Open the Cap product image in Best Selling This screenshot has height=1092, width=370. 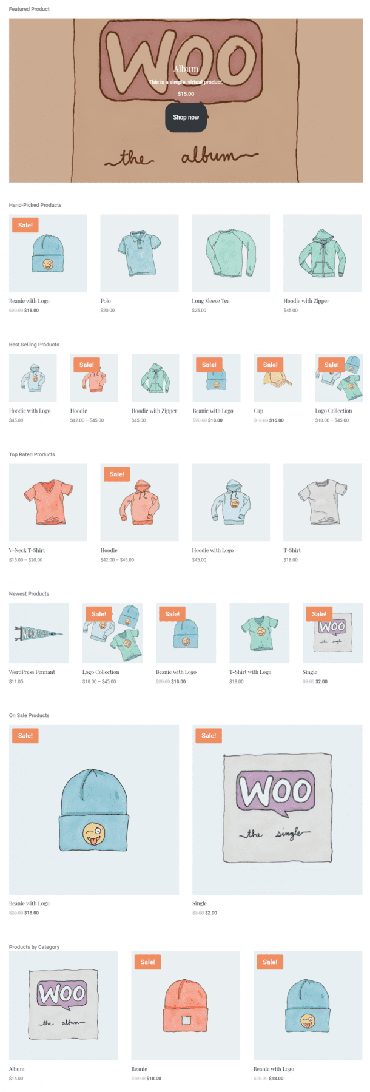[x=278, y=378]
